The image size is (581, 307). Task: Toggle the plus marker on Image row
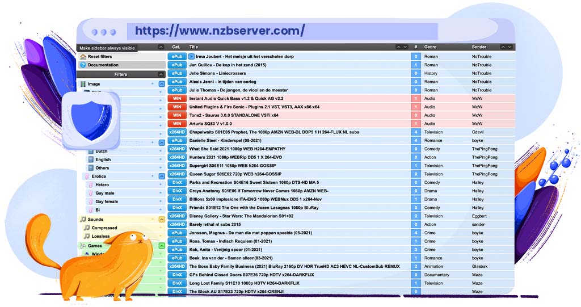point(152,84)
